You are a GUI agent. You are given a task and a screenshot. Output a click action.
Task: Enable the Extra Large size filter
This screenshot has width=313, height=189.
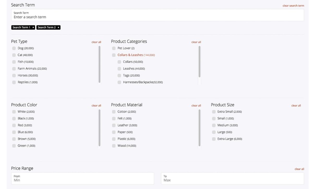[214, 139]
